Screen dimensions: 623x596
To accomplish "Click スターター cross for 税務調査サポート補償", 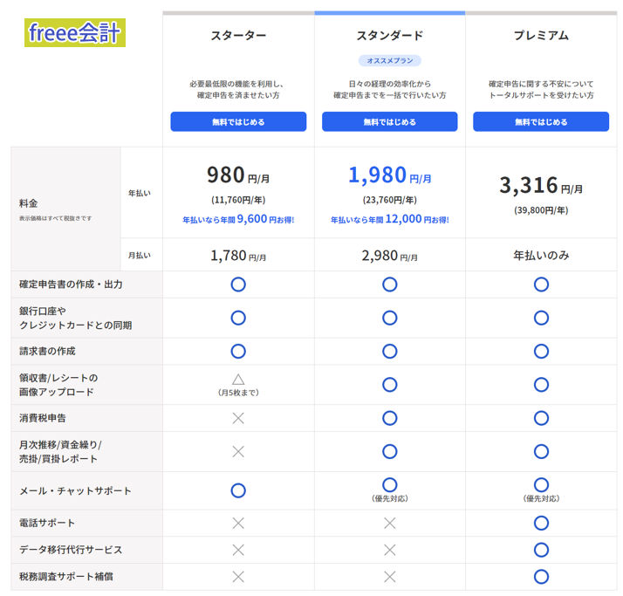I will 238,577.
